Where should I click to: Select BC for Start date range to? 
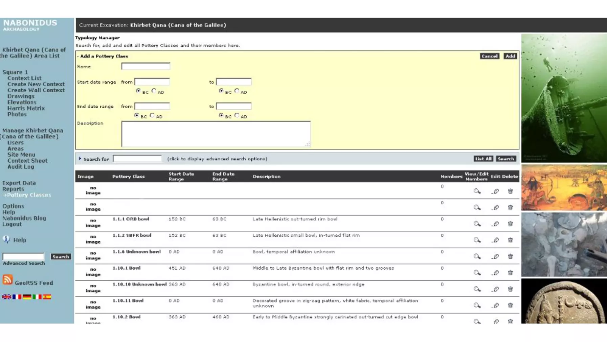pos(221,91)
